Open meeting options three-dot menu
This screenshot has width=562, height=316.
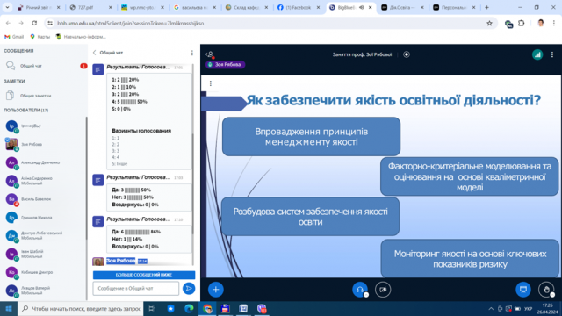point(552,54)
